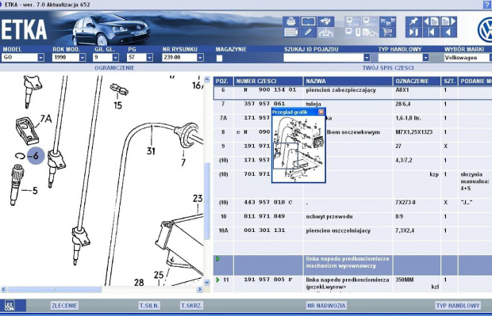Go to previous illustration folder arrow
492x316 pixels.
(x=431, y=21)
